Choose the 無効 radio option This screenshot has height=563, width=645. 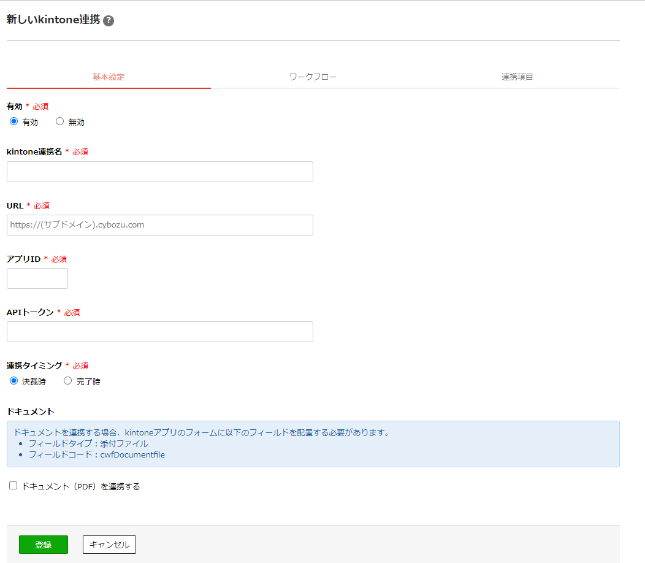(60, 121)
